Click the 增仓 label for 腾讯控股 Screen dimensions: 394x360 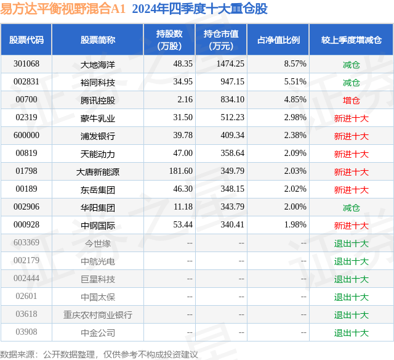[352, 100]
